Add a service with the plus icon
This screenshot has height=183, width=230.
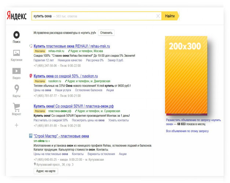[17, 125]
